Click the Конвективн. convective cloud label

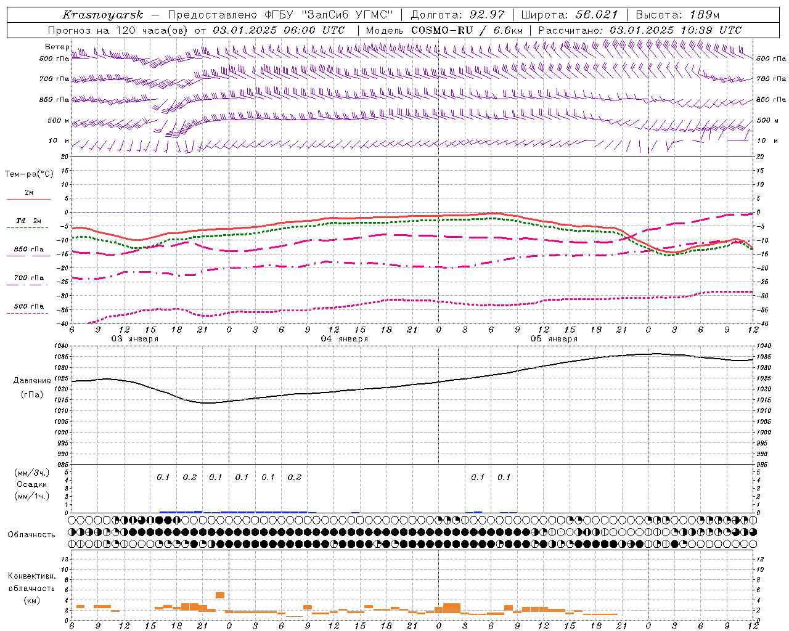pyautogui.click(x=31, y=576)
